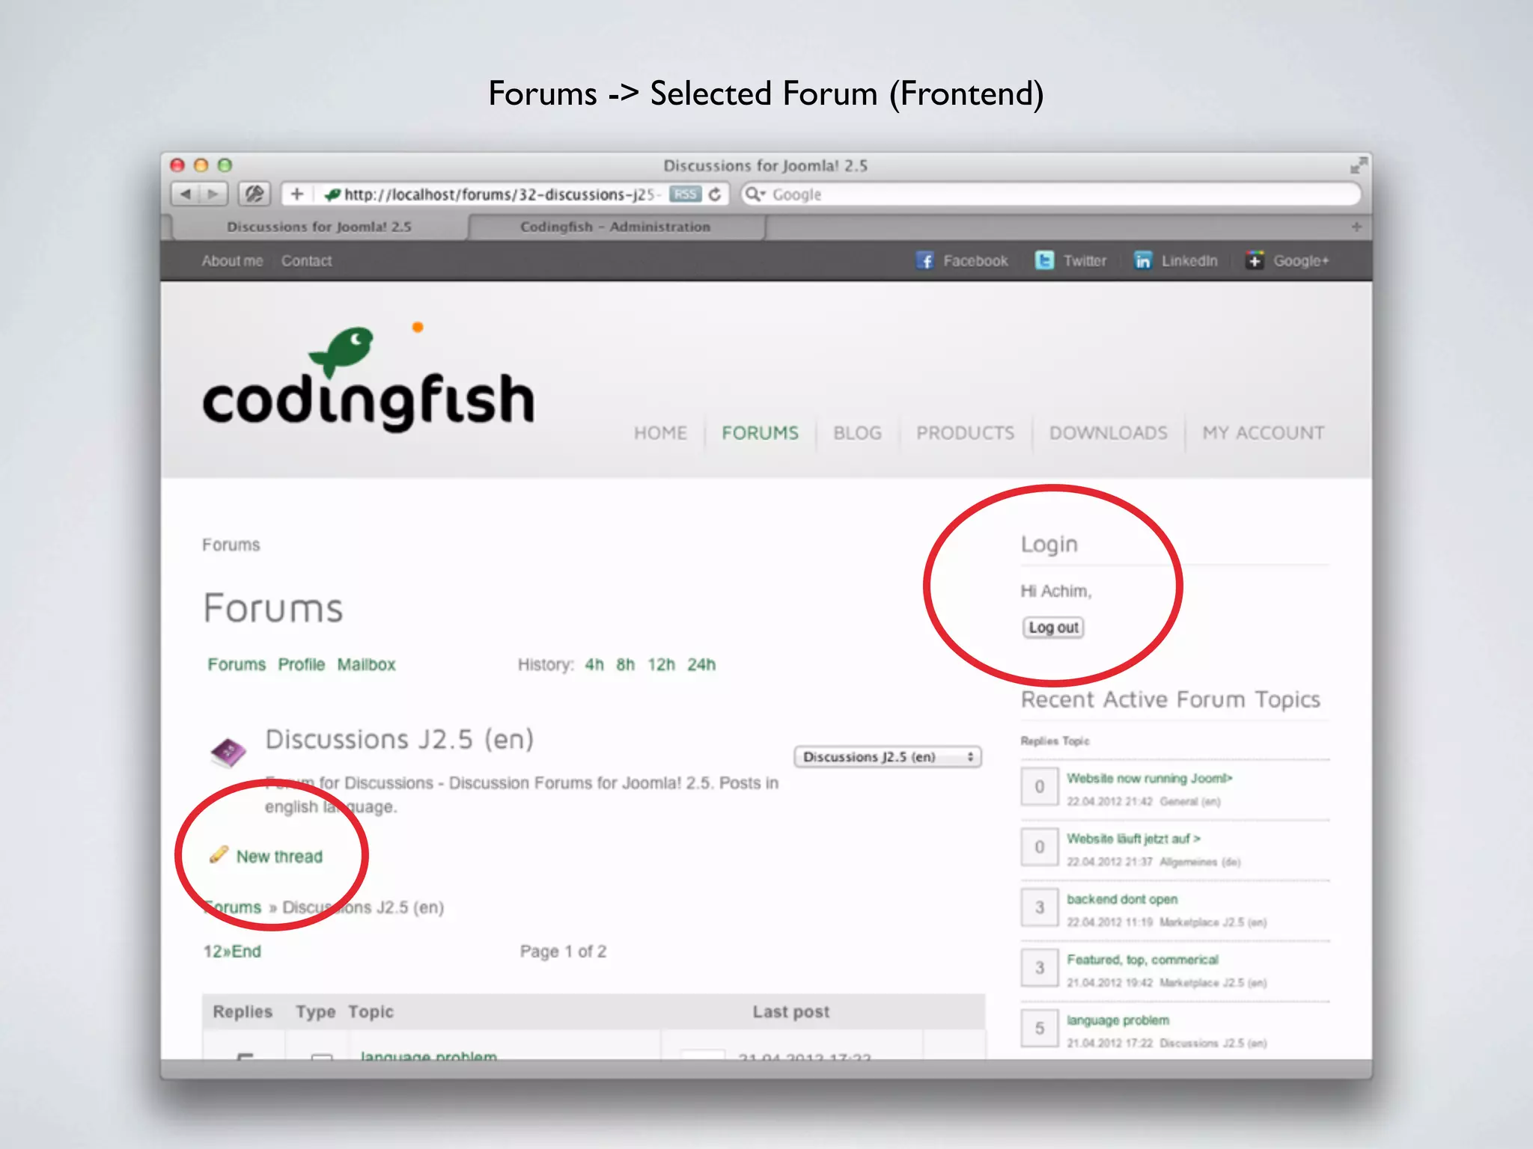Open topic 'backend dont open'

tap(1122, 899)
